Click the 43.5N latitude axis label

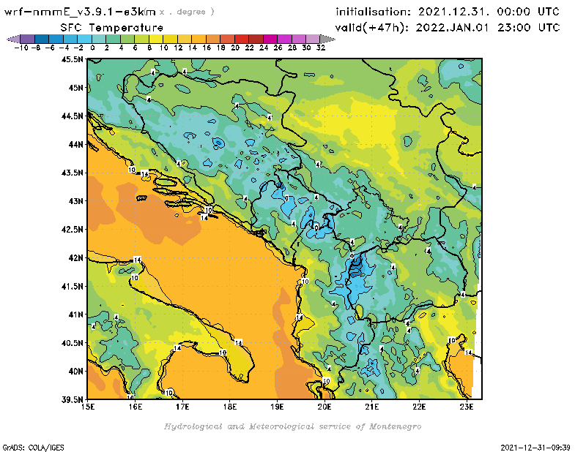point(72,173)
